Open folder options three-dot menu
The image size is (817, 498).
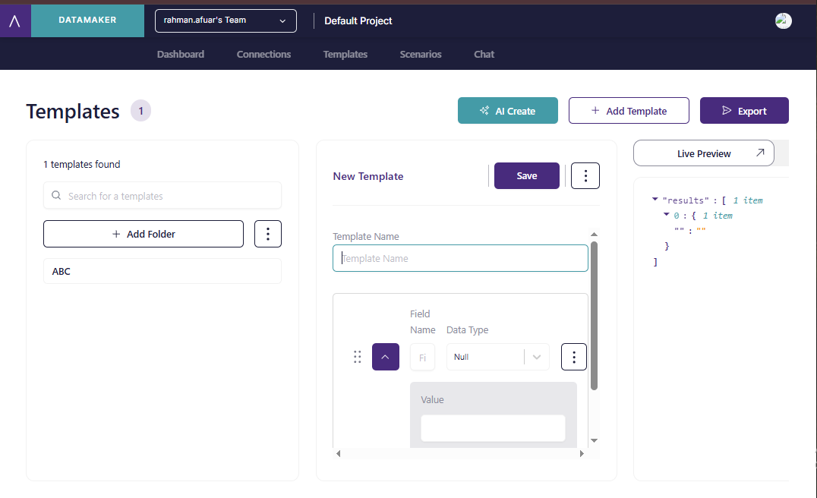(x=268, y=234)
